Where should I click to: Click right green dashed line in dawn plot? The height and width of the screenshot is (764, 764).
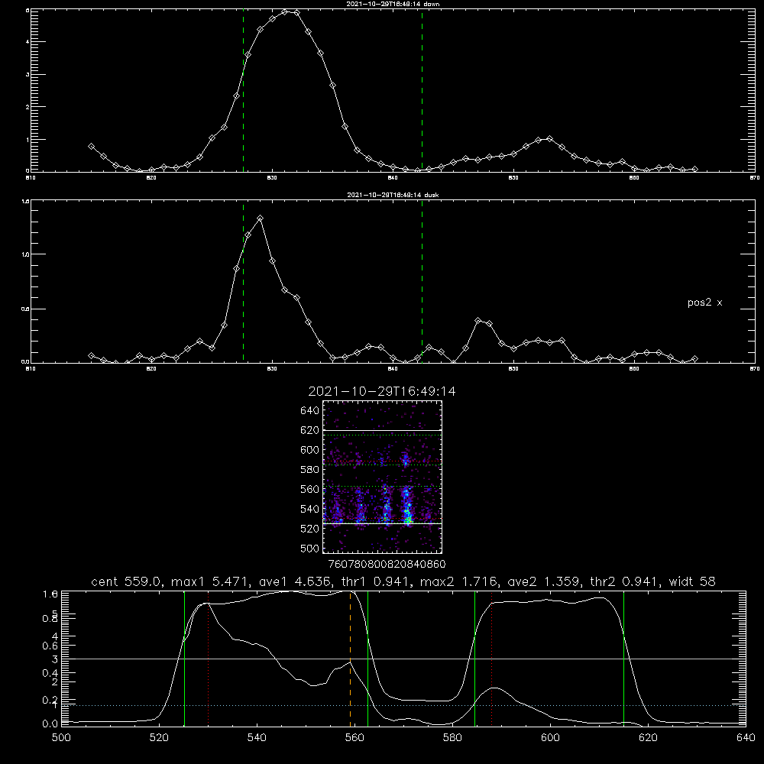(422, 90)
